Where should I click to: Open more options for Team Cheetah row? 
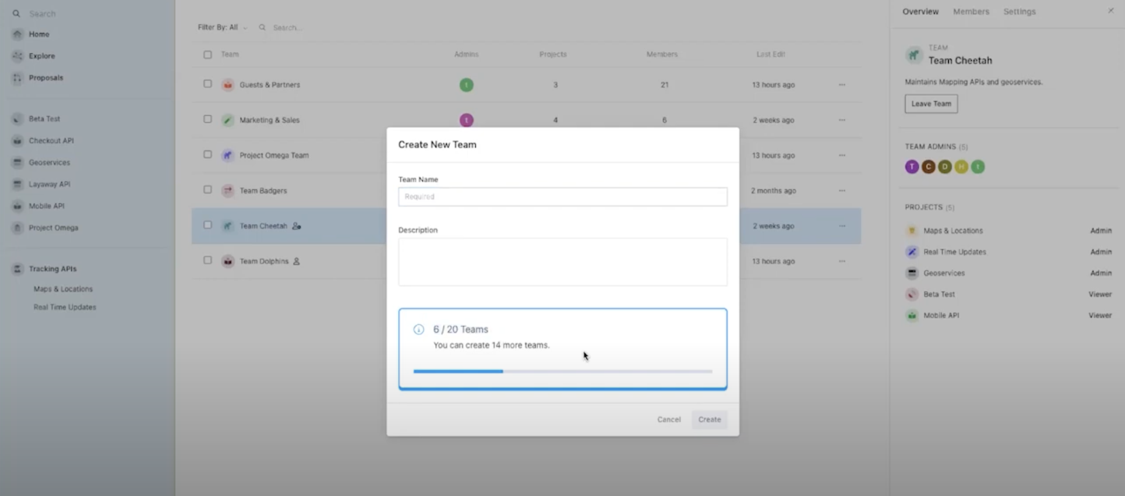coord(842,226)
